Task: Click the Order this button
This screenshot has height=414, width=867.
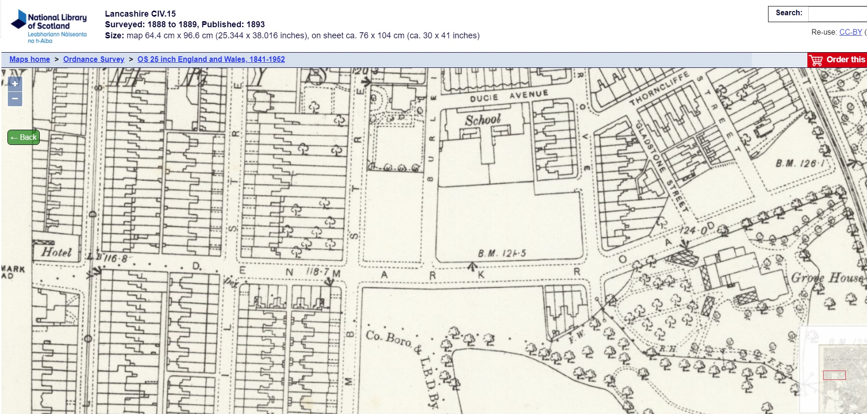Action: [837, 60]
